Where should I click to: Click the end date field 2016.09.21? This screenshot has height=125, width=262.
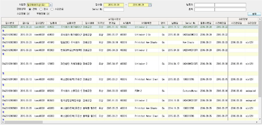click(x=138, y=5)
